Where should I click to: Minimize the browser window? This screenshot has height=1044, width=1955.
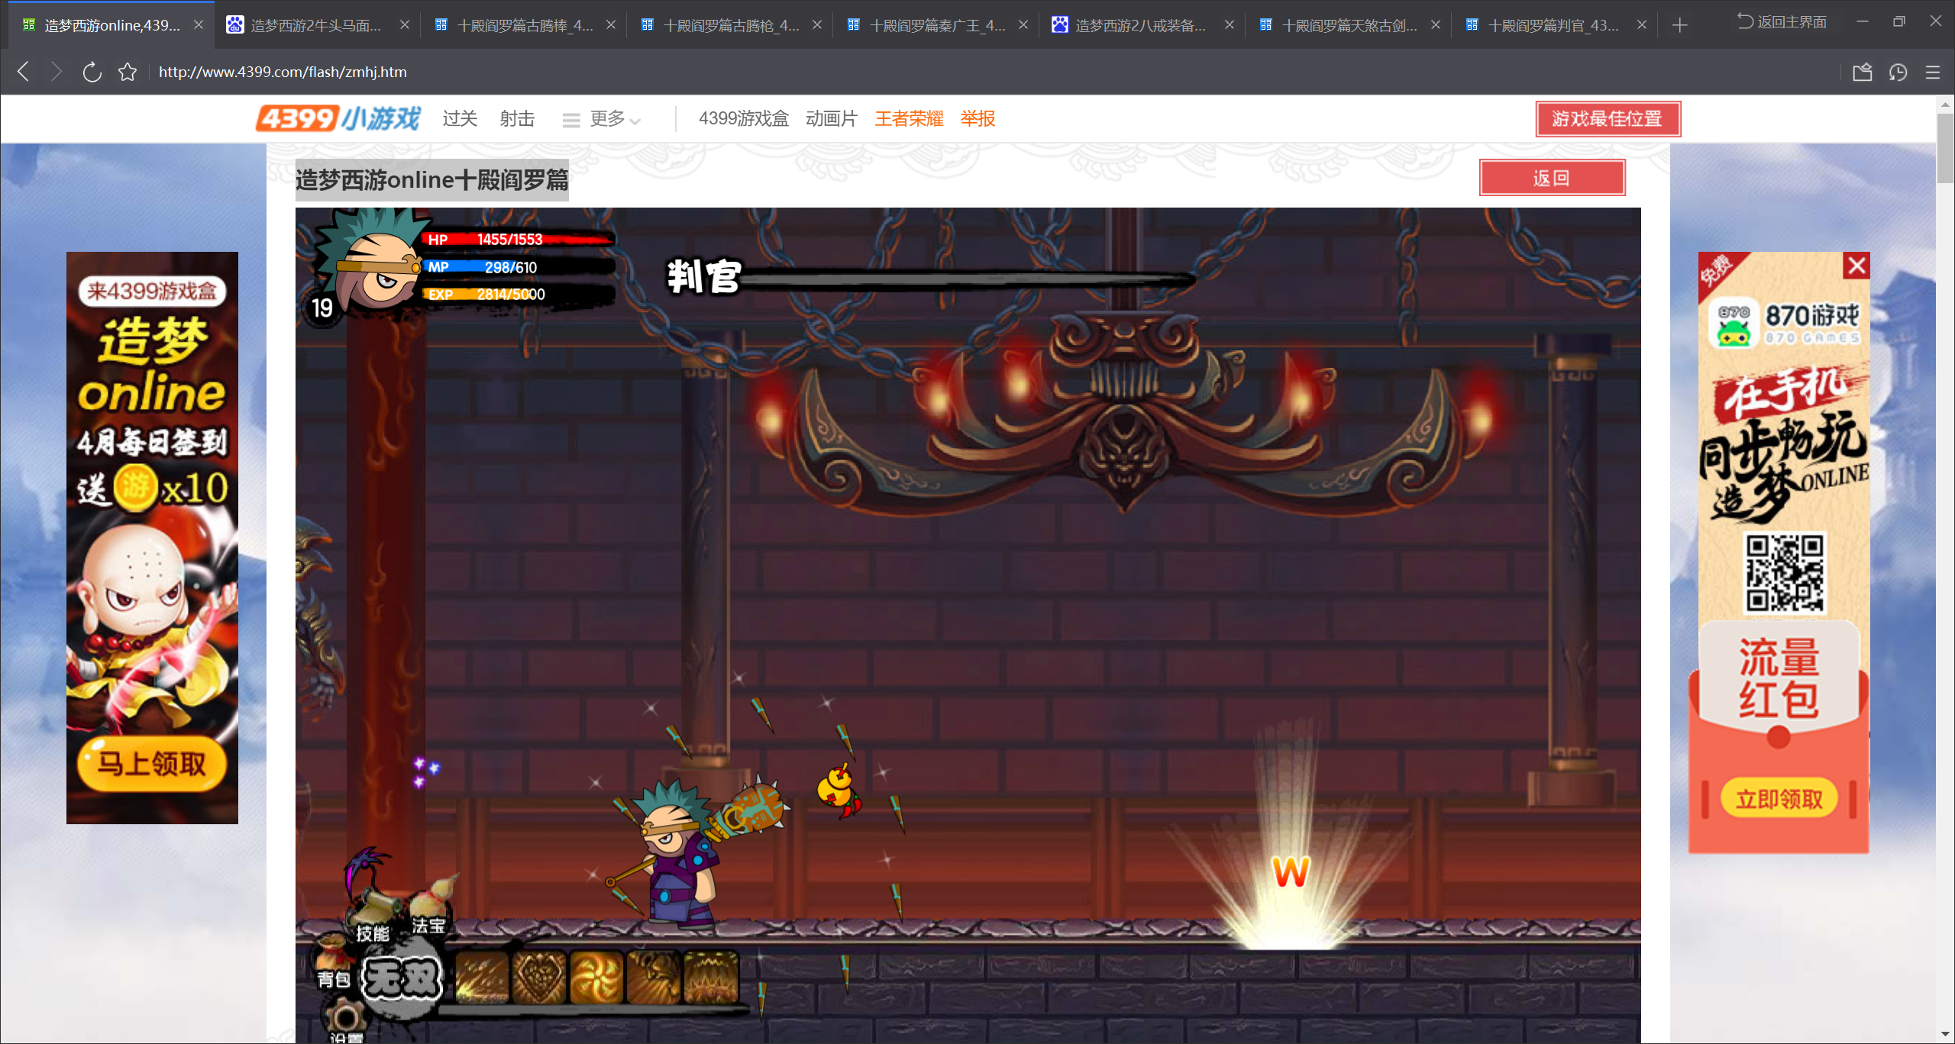1863,22
